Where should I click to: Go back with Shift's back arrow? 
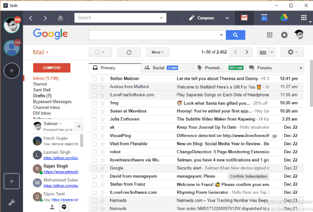click(31, 18)
